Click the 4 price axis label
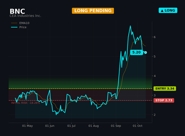185x136 pixels. click(x=155, y=76)
